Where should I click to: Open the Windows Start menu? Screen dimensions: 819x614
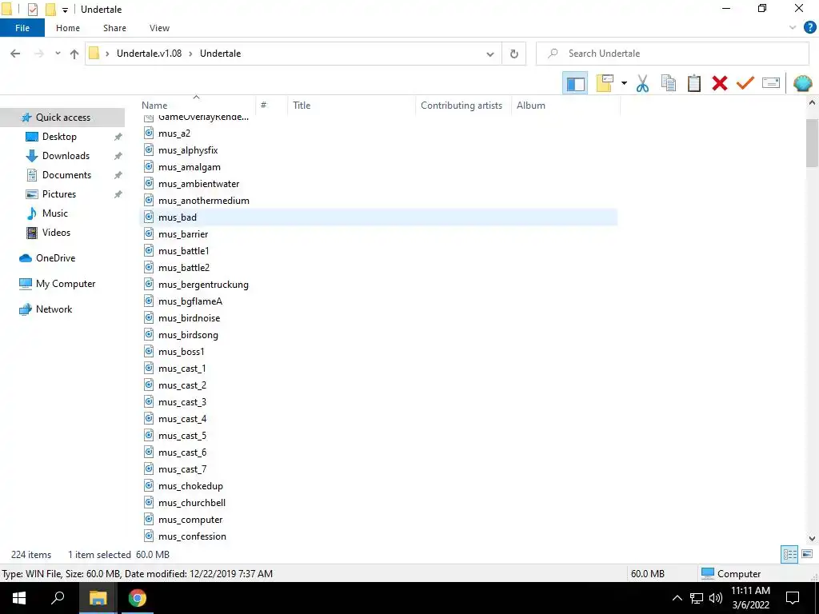(19, 598)
